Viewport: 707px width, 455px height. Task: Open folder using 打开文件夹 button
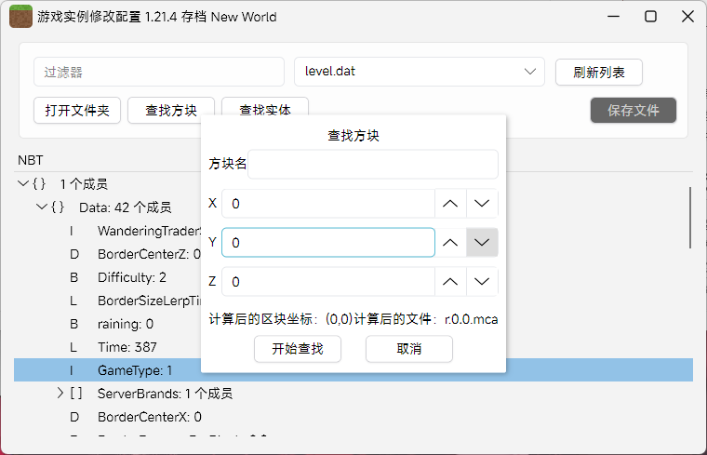[77, 110]
